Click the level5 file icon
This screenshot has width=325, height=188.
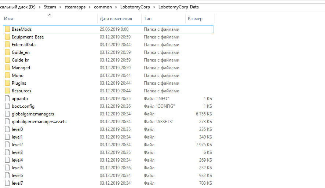click(7, 167)
